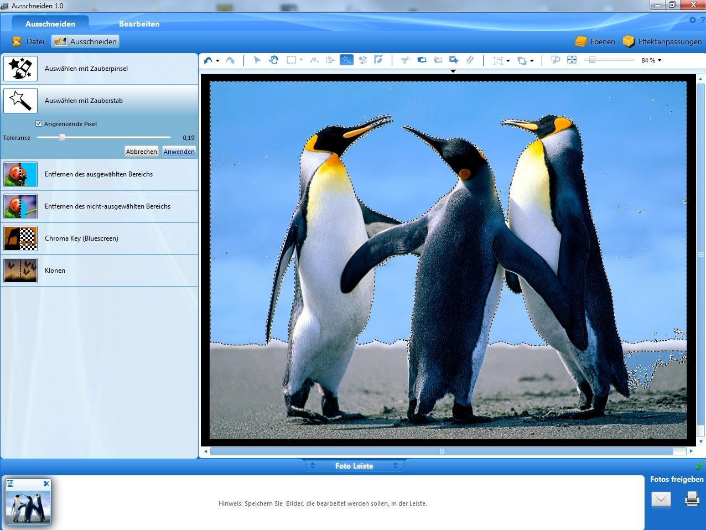Expand the undo history dropdown arrow
Image resolution: width=706 pixels, height=530 pixels.
point(217,61)
